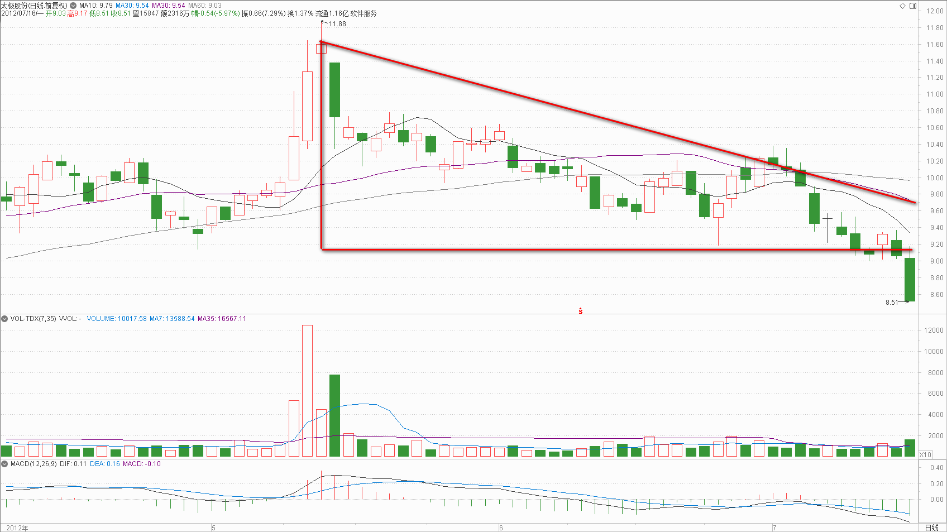Click the month 7 marker on time axis

pos(775,528)
